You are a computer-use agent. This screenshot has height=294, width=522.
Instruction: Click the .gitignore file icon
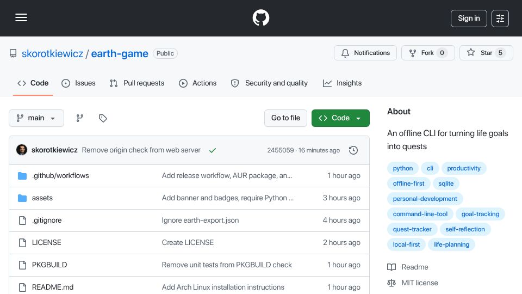[x=22, y=220]
